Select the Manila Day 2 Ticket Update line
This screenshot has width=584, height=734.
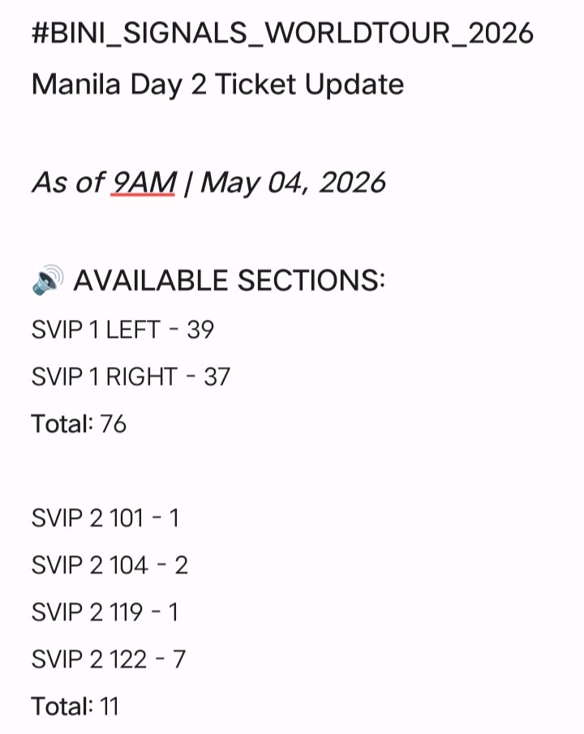(x=217, y=86)
